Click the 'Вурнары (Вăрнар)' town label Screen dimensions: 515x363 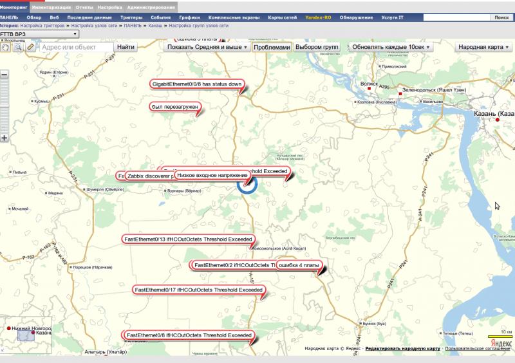pos(184,191)
